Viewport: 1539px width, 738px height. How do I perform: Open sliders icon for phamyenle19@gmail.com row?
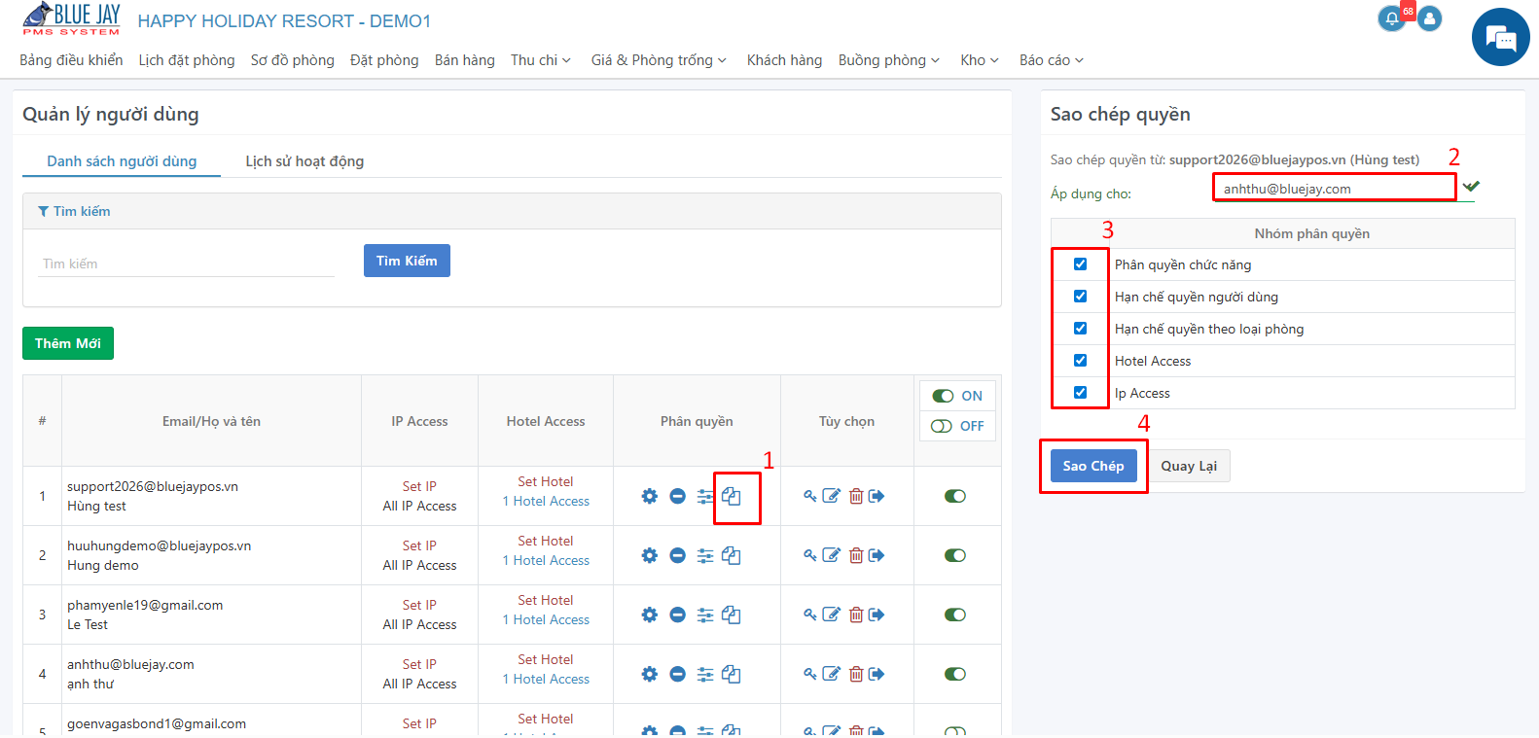705,615
